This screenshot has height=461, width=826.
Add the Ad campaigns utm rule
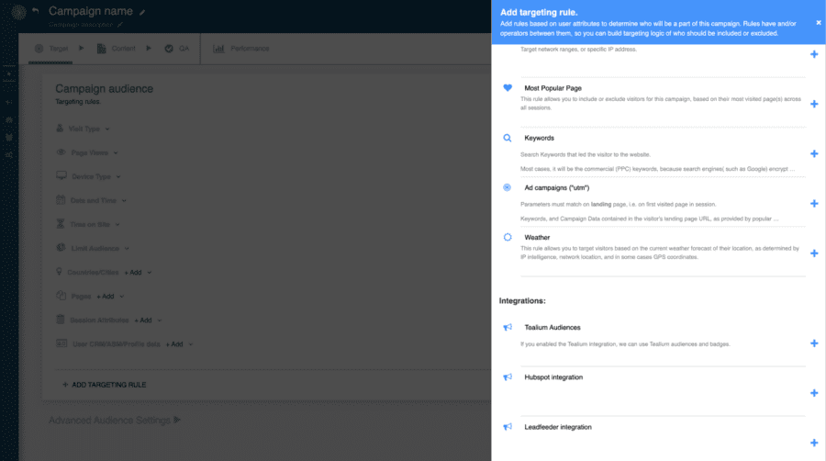814,203
